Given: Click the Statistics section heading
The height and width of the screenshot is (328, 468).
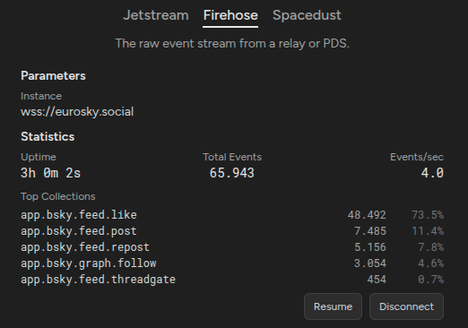Looking at the screenshot, I should pyautogui.click(x=48, y=137).
